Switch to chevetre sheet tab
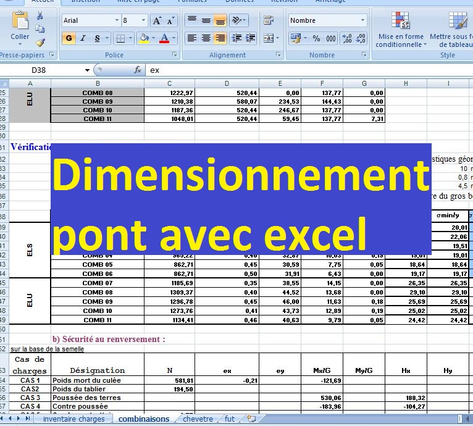This screenshot has width=473, height=426. (198, 419)
